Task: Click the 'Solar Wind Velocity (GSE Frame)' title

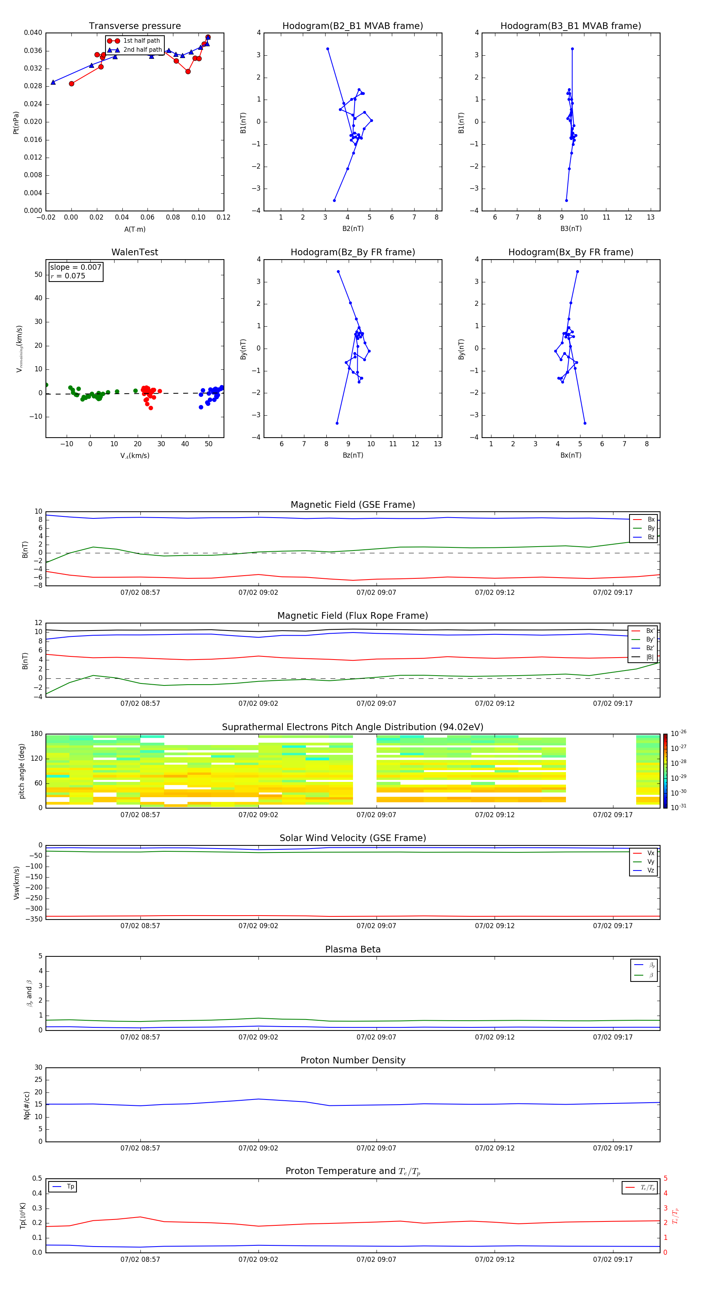Action: [x=353, y=838]
